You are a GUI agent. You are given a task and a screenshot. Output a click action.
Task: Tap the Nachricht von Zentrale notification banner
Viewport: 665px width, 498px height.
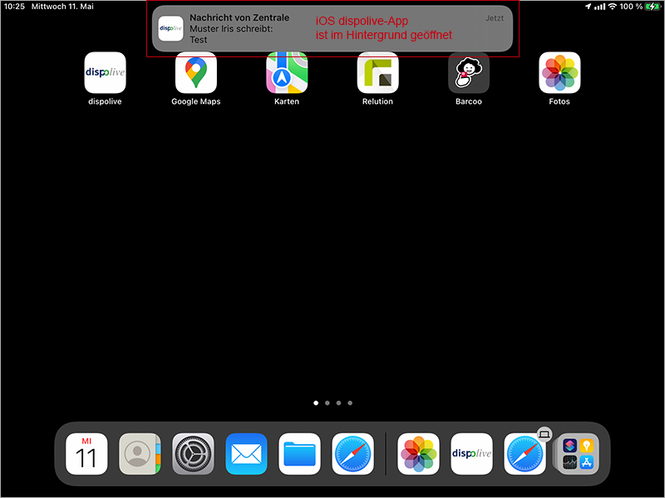[332, 28]
